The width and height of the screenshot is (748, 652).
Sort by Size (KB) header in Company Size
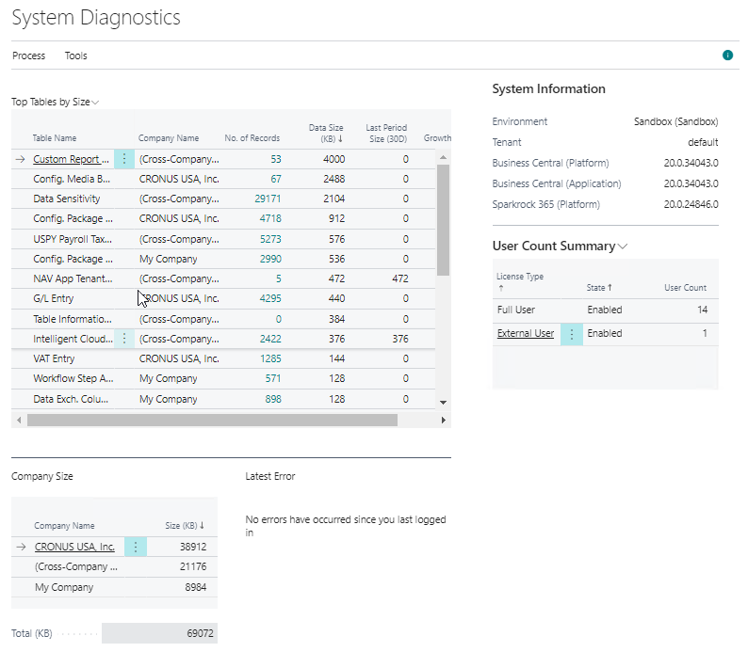click(x=185, y=526)
